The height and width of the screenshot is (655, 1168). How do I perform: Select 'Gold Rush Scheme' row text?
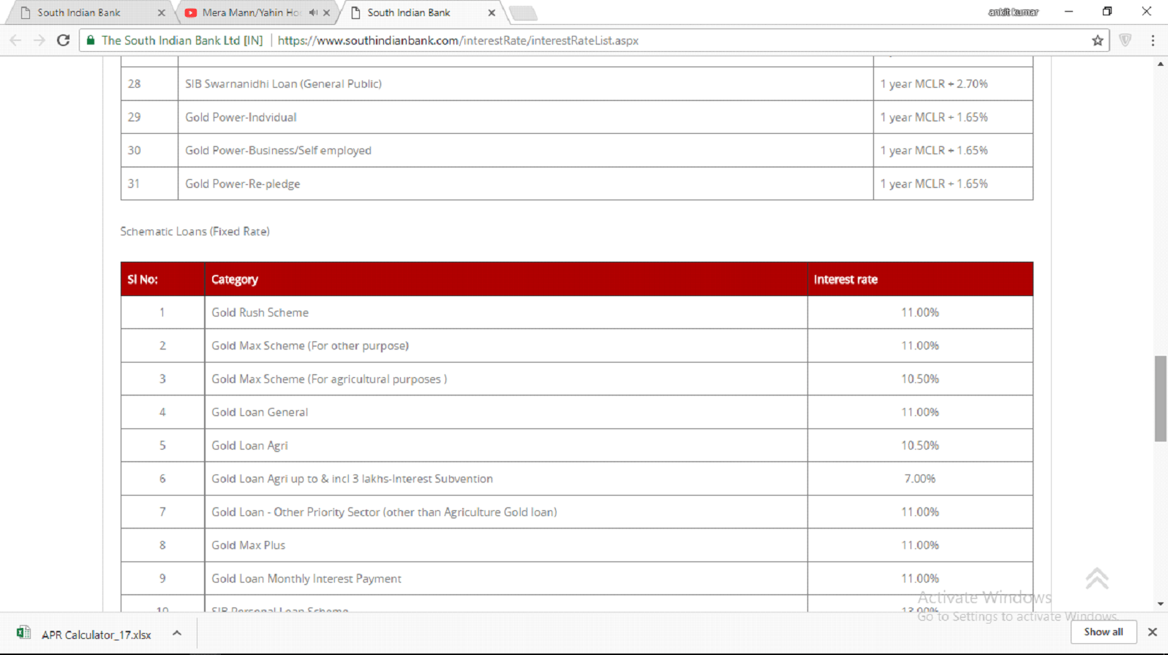[260, 312]
